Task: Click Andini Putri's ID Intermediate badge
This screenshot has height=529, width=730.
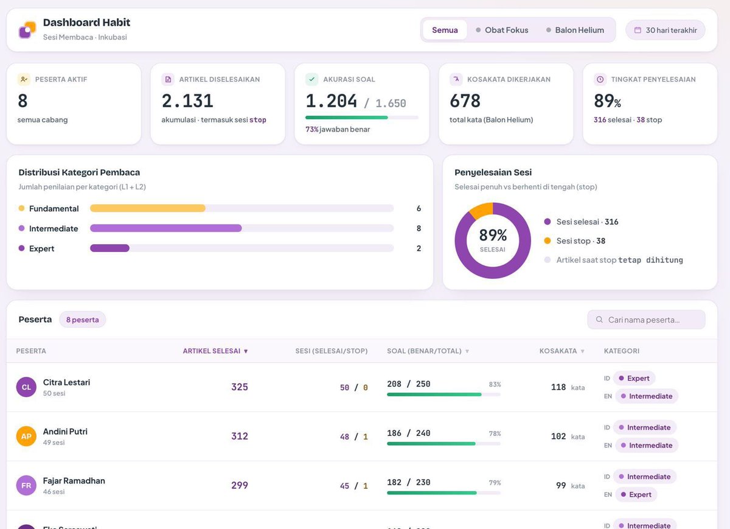Action: 644,427
